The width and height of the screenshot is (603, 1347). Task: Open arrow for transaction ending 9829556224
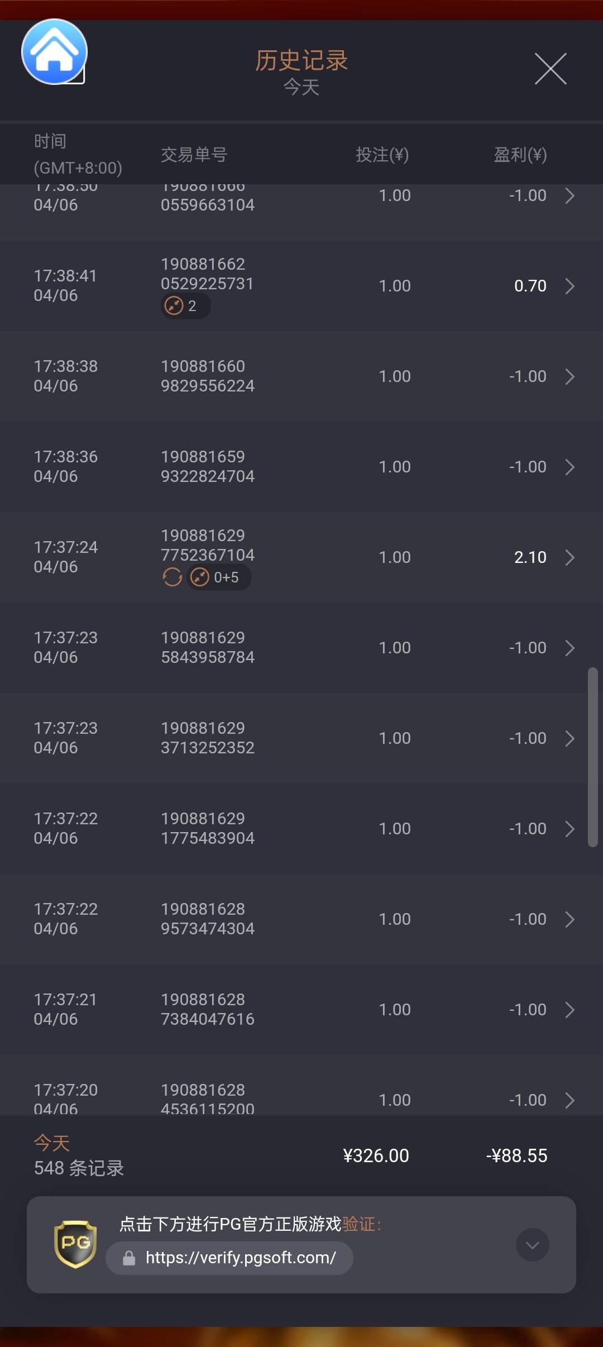(569, 376)
